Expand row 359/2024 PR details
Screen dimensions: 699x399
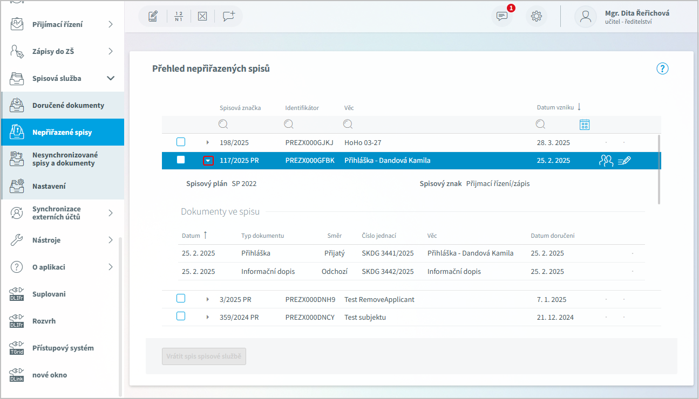208,317
